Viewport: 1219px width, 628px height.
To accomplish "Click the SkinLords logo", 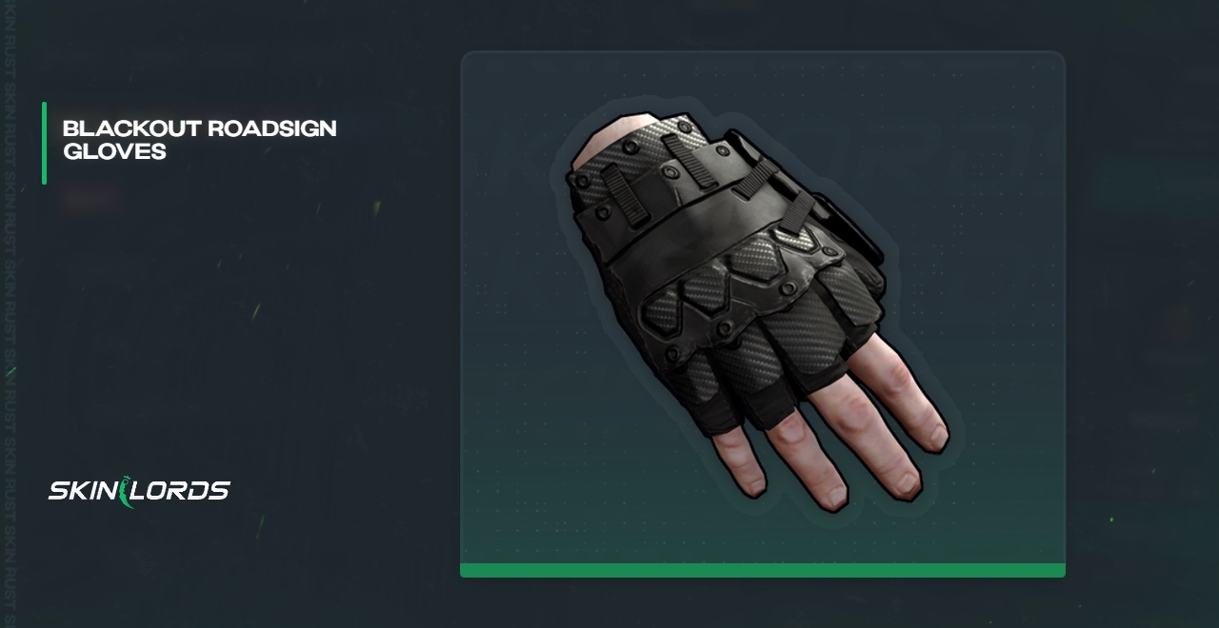I will pyautogui.click(x=139, y=491).
